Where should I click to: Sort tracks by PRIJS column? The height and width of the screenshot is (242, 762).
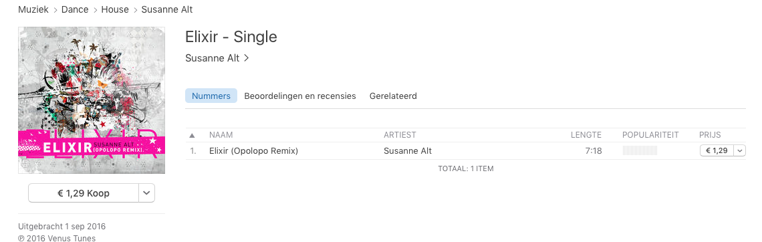pyautogui.click(x=710, y=135)
